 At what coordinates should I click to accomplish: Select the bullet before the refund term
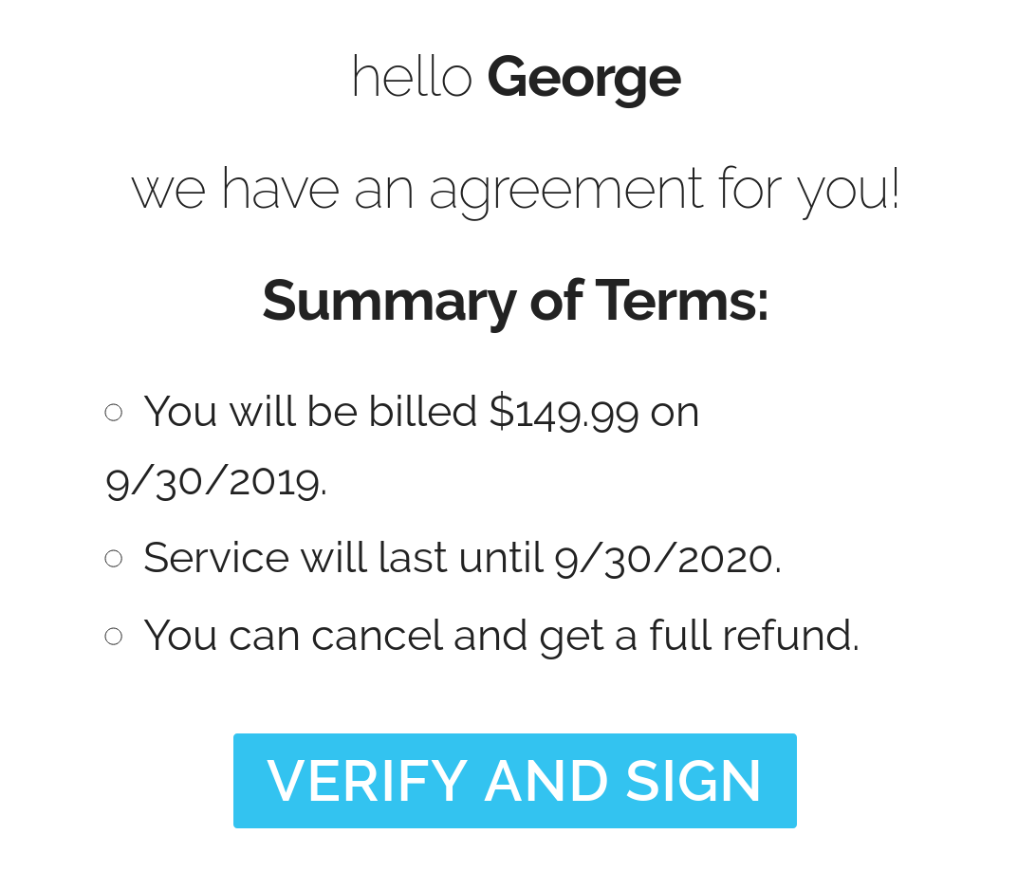pyautogui.click(x=114, y=637)
